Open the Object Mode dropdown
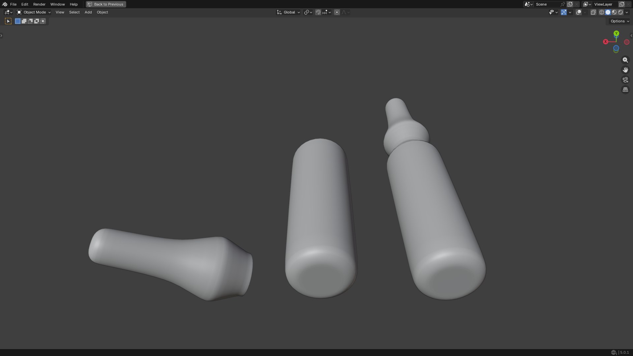This screenshot has width=633, height=356. click(34, 12)
